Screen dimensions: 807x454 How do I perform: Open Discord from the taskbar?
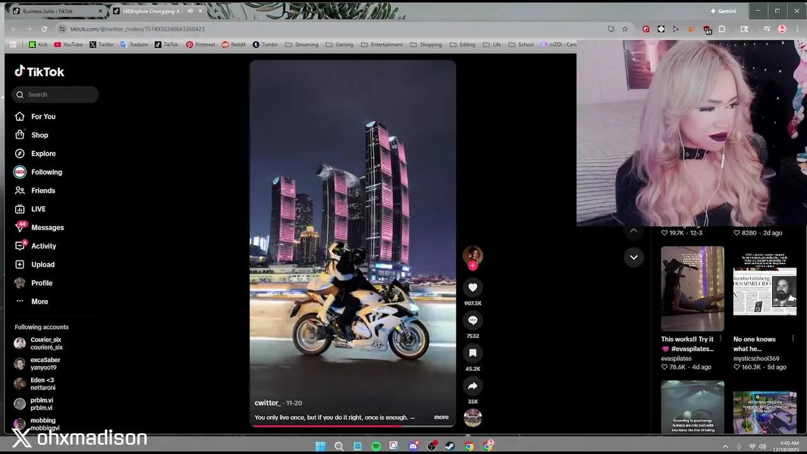click(x=413, y=446)
